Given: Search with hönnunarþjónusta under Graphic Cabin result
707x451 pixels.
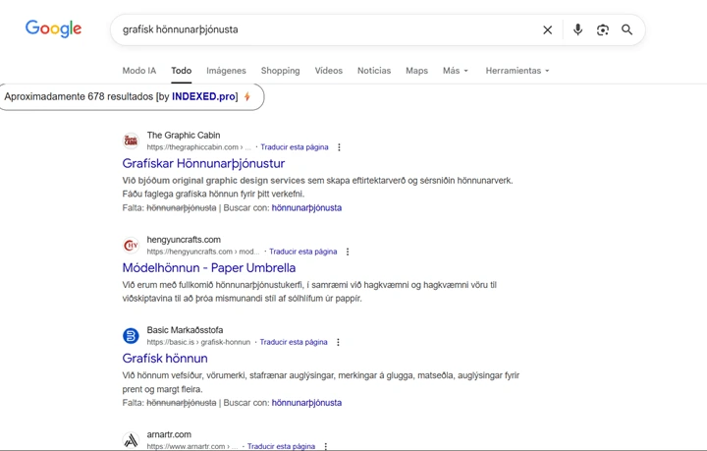Looking at the screenshot, I should (x=306, y=208).
